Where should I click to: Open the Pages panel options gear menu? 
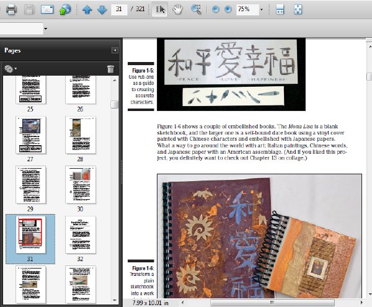click(x=10, y=69)
